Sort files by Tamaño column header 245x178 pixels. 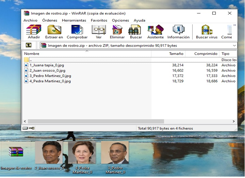[x=168, y=54]
